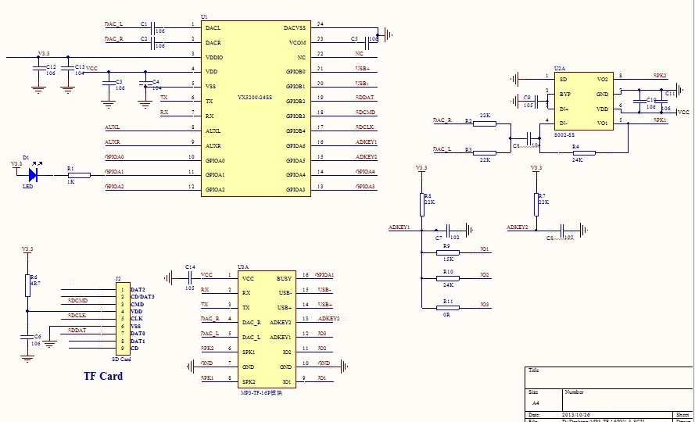The height and width of the screenshot is (422, 695).
Task: Select resistor R11 labeled 0R
Action: [448, 308]
